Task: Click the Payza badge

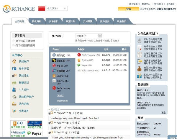Action: [35, 133]
